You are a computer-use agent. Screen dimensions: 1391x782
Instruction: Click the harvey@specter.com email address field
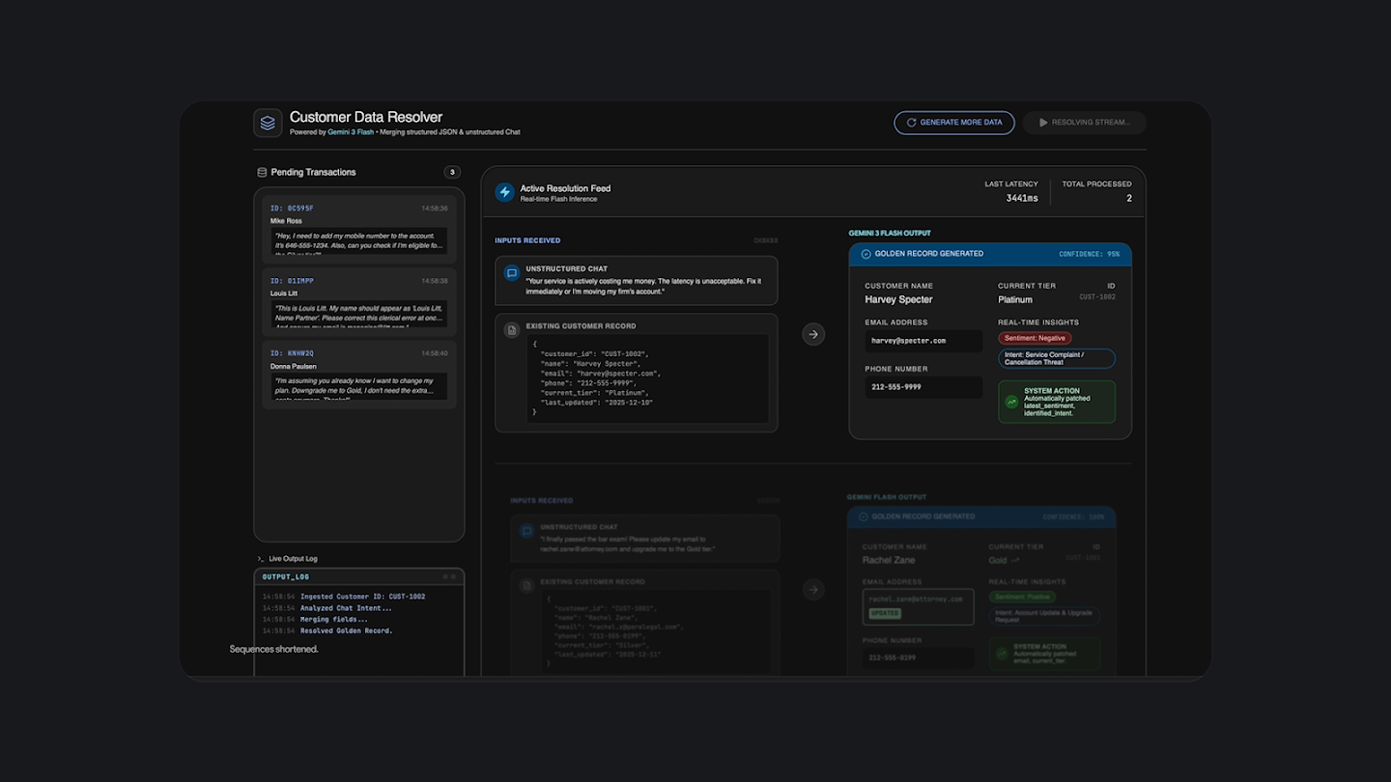pyautogui.click(x=923, y=341)
